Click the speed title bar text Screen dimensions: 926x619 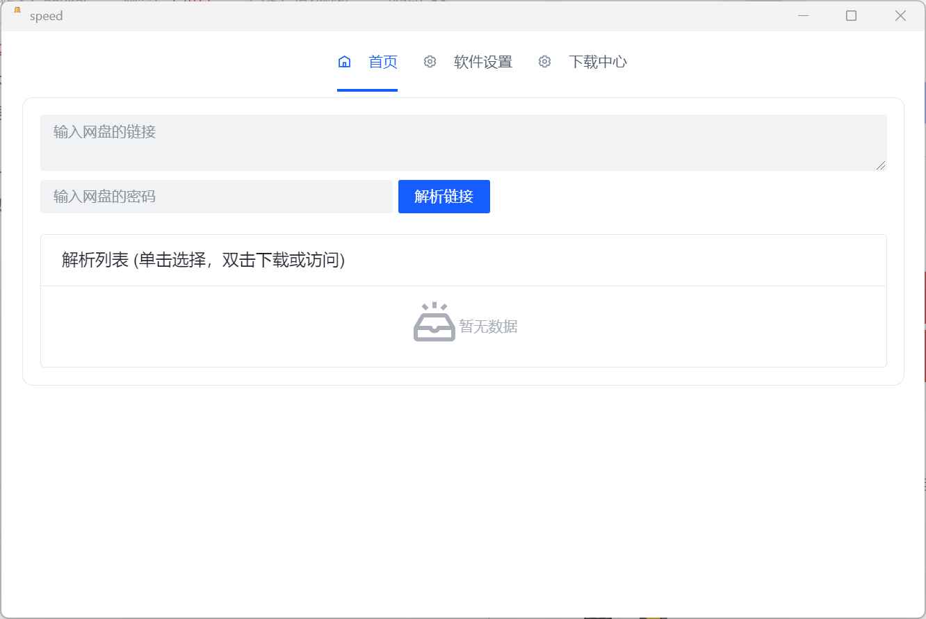[47, 15]
